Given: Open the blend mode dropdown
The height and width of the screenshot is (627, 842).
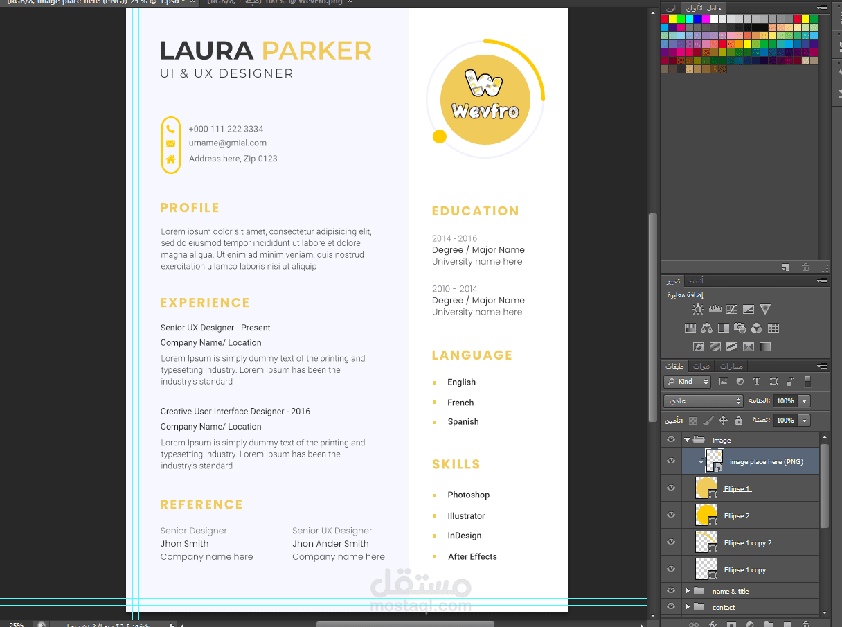Looking at the screenshot, I should point(703,401).
